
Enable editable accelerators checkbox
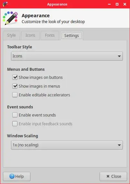(x=15, y=95)
